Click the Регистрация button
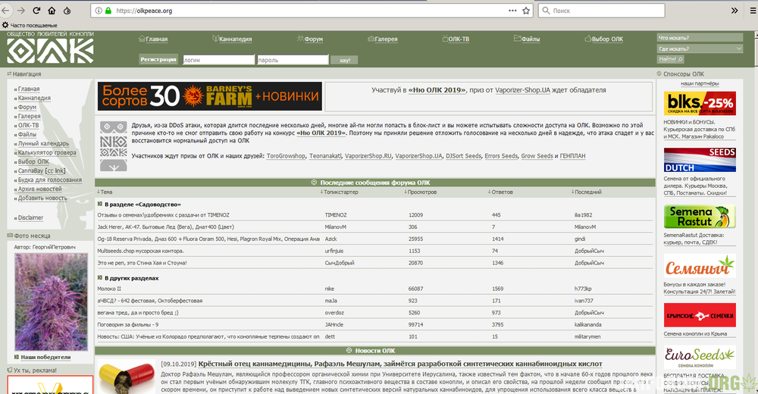The width and height of the screenshot is (758, 394). (x=158, y=59)
